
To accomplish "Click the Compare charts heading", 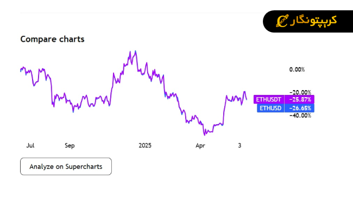I will tap(52, 39).
